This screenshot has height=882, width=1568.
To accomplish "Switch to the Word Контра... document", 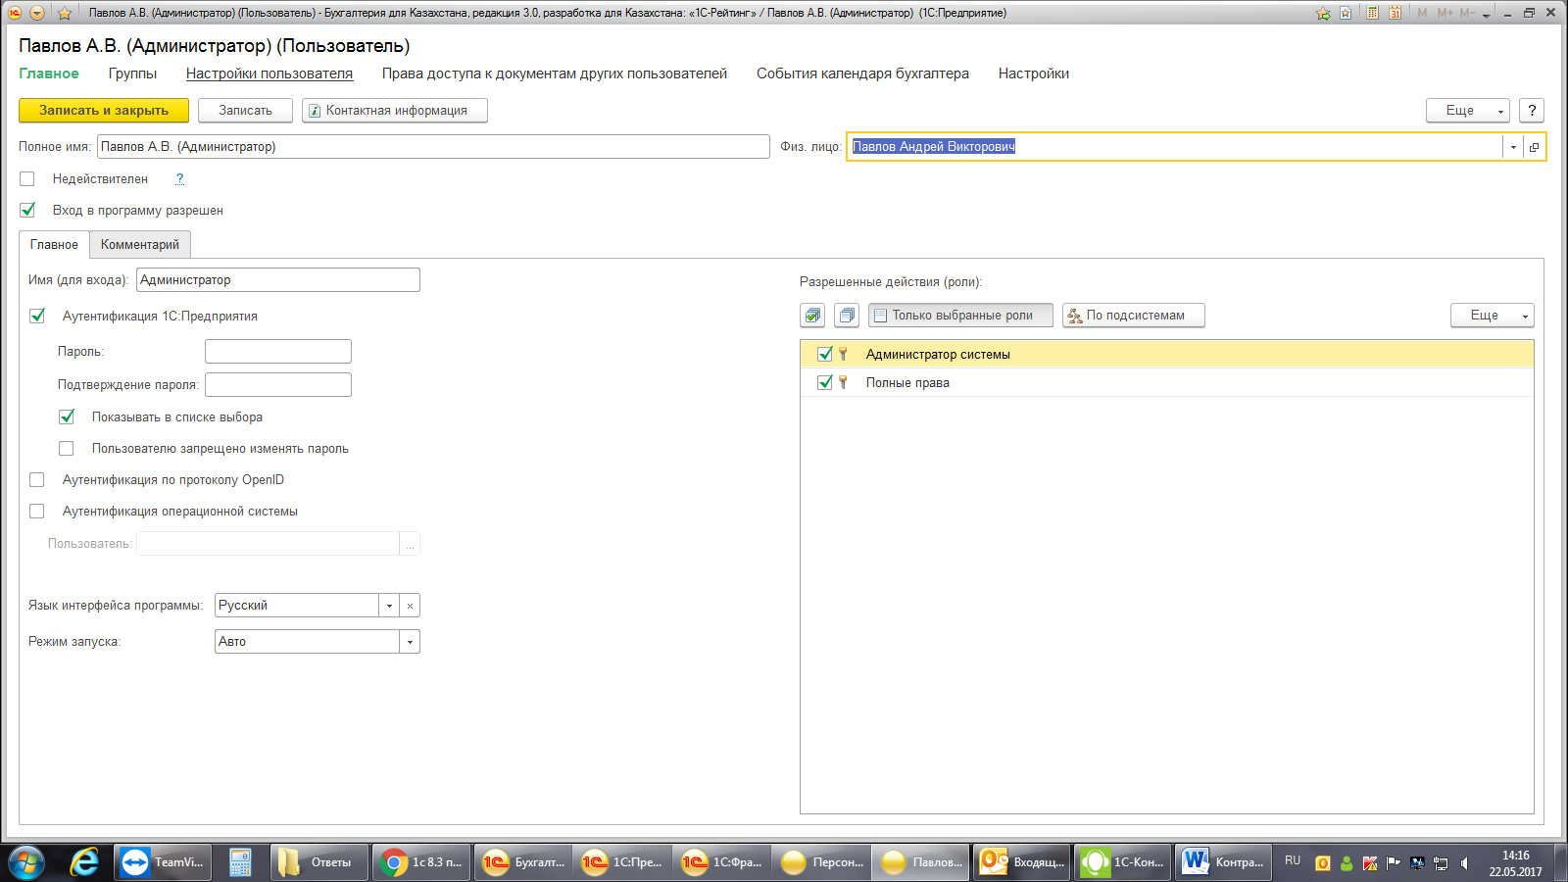I will [x=1223, y=862].
